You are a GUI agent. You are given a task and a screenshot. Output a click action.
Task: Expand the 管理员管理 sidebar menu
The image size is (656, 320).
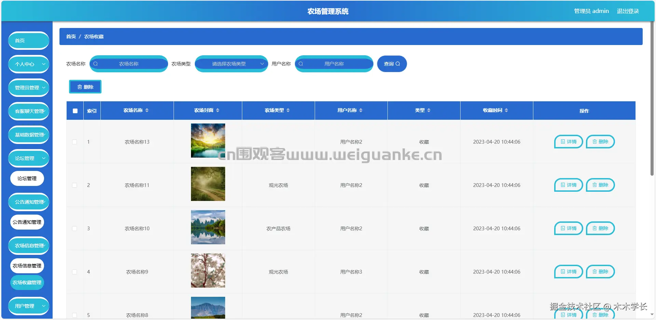click(29, 88)
